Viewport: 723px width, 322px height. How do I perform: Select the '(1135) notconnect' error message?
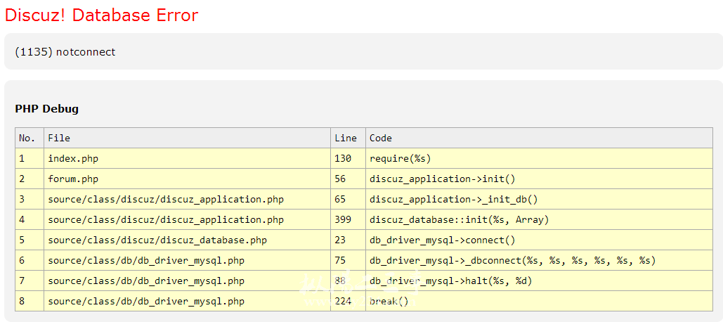[x=65, y=51]
